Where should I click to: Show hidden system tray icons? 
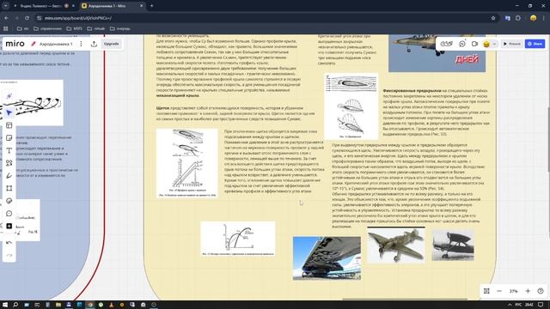tap(510, 305)
